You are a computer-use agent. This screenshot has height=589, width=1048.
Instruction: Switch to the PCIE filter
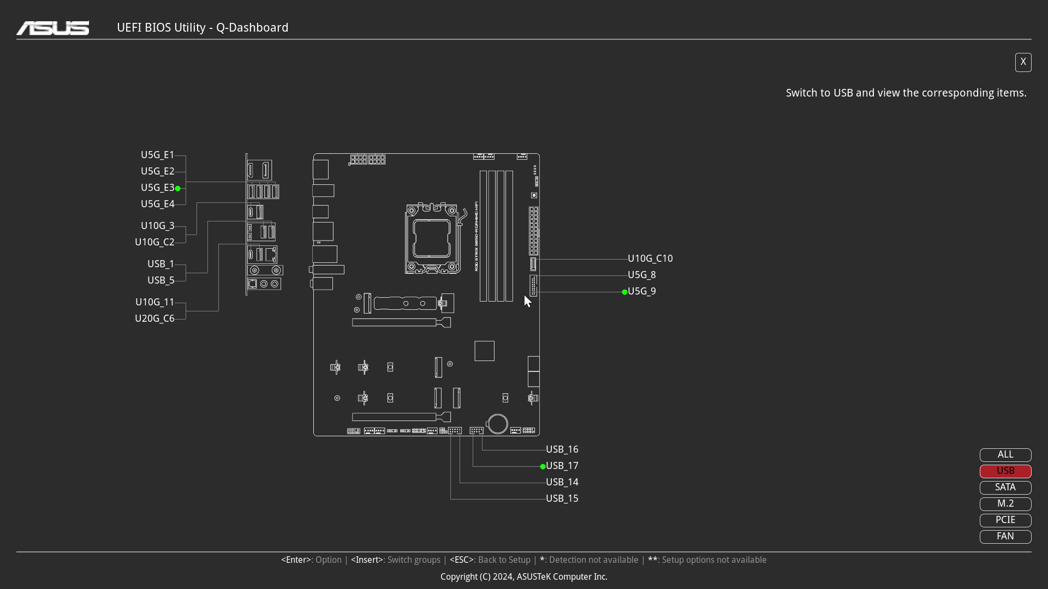(1005, 520)
